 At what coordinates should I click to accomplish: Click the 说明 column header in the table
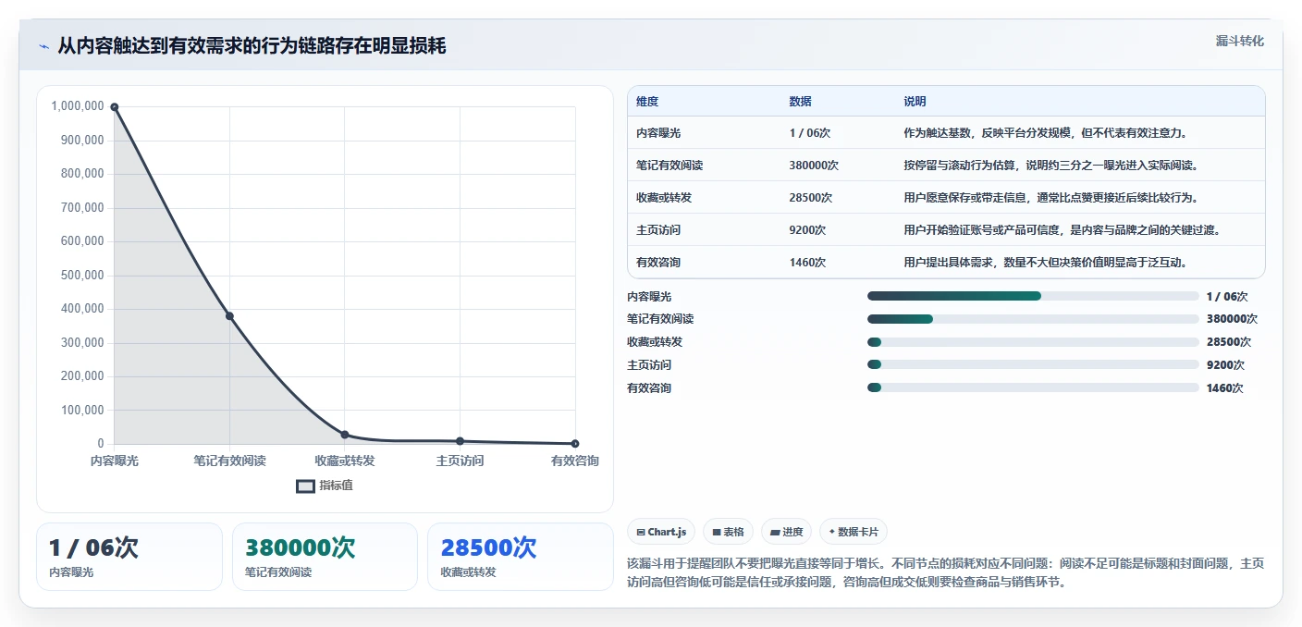pos(915,102)
